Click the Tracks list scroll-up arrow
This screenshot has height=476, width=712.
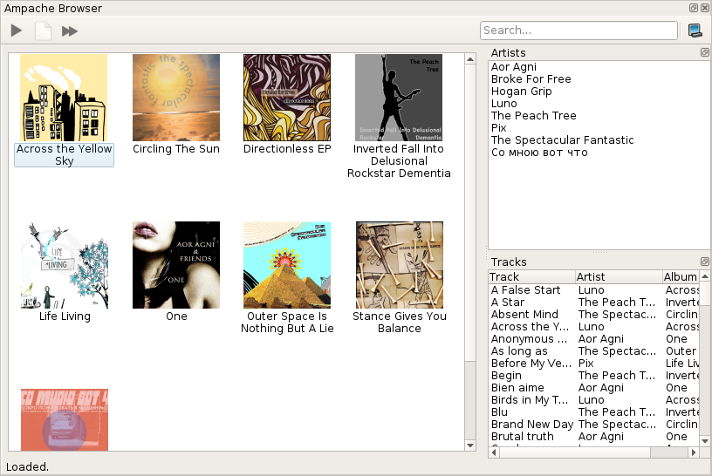(705, 275)
